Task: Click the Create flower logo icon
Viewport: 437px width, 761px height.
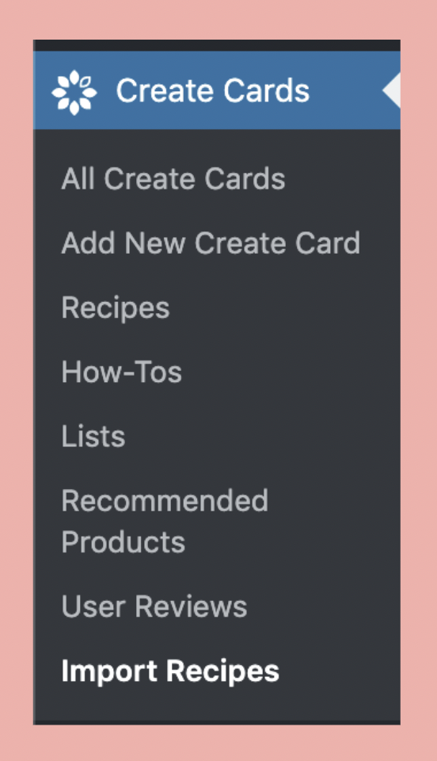Action: 74,92
